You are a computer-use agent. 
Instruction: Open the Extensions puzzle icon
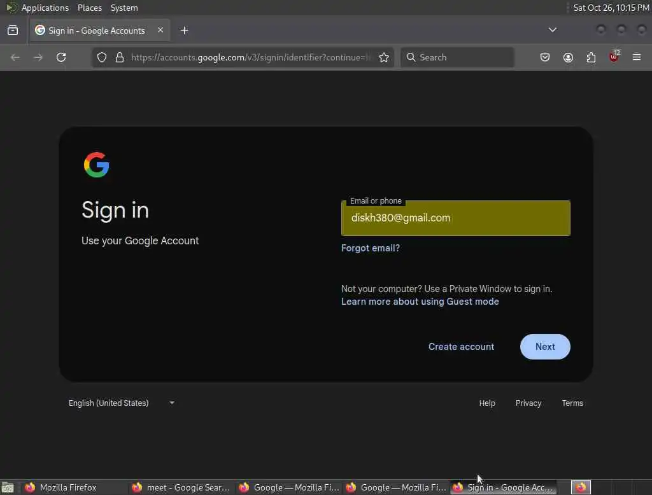click(x=591, y=57)
